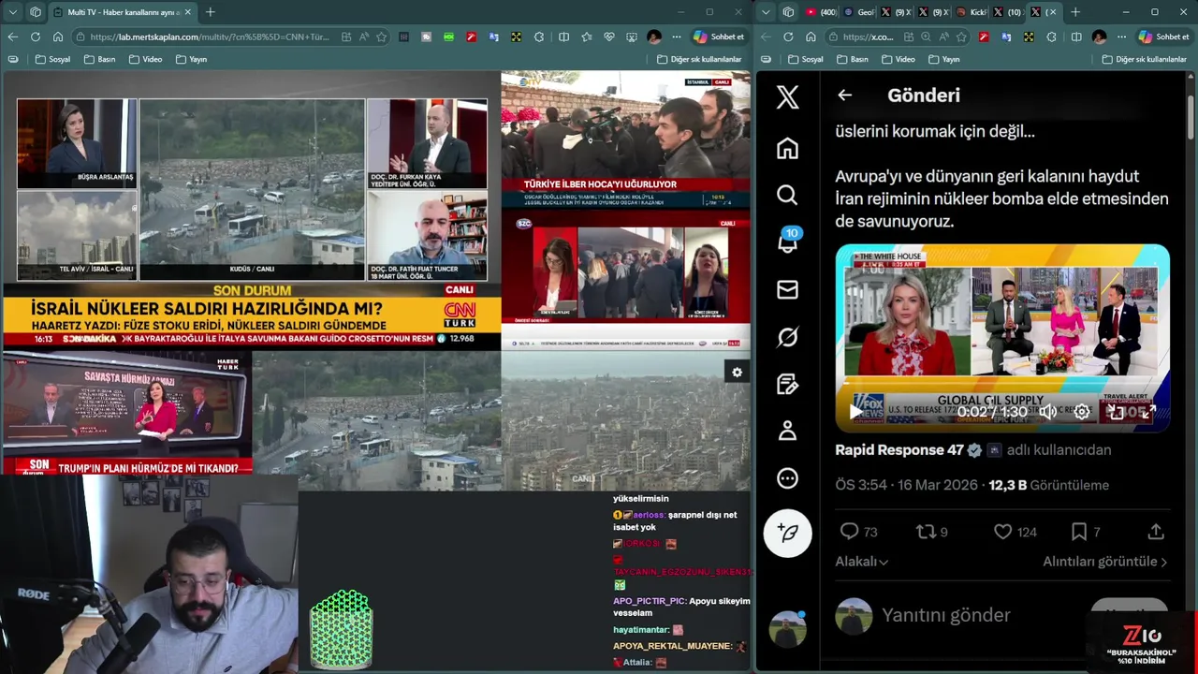
Task: Switch to YouTube (400) tab
Action: click(821, 12)
